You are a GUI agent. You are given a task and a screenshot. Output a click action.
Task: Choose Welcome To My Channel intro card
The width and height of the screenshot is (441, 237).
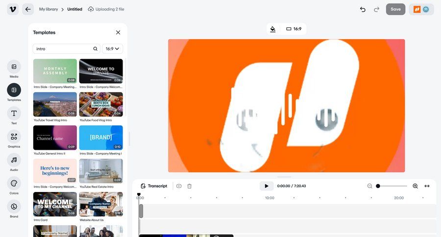click(x=55, y=204)
